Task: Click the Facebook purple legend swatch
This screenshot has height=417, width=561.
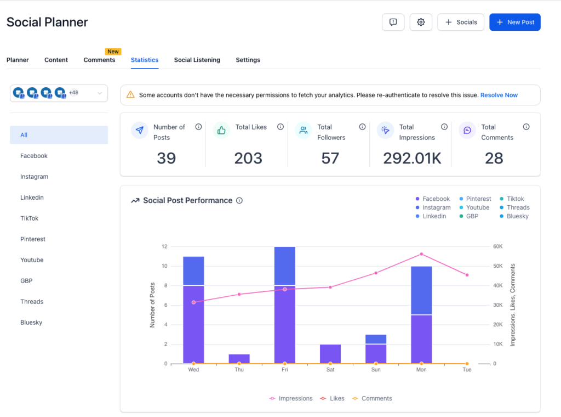Action: pyautogui.click(x=417, y=199)
